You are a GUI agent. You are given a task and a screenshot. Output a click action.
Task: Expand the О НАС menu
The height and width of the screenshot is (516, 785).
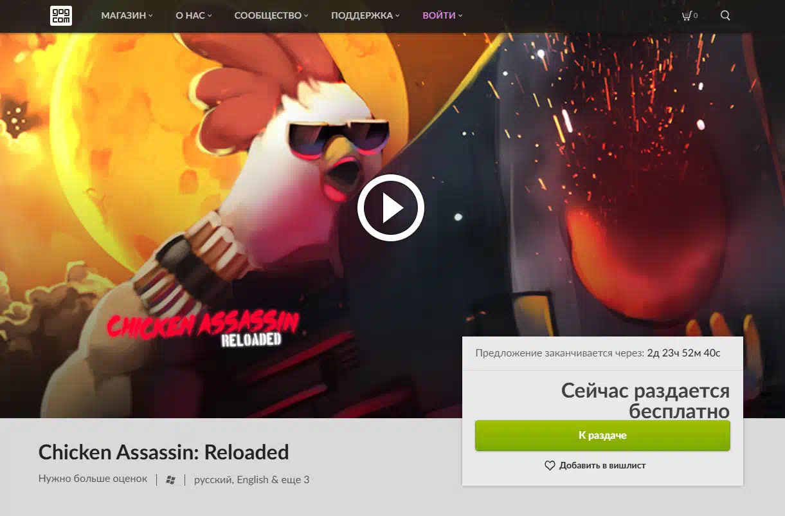194,15
